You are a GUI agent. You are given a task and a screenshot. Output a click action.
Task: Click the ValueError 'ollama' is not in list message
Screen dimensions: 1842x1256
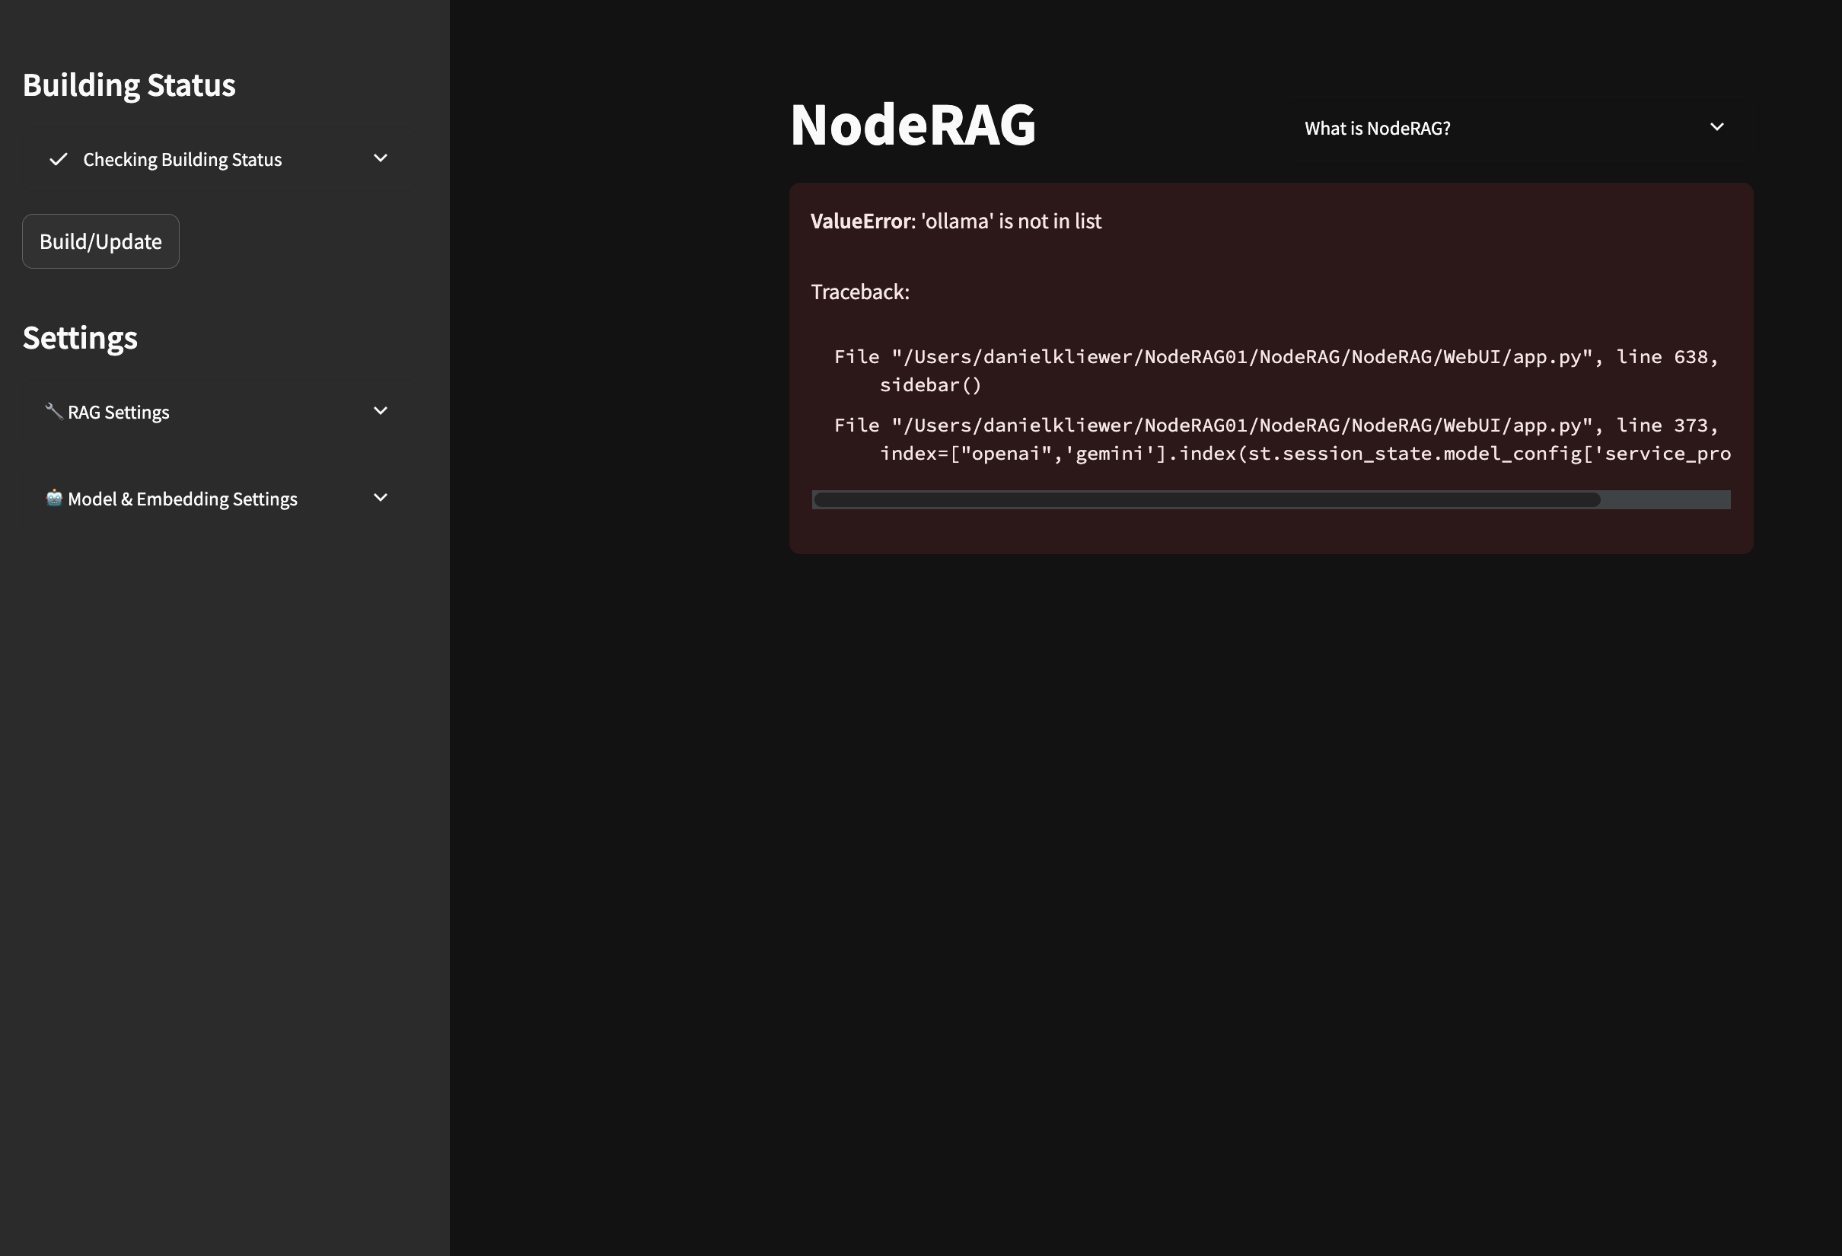(x=955, y=221)
